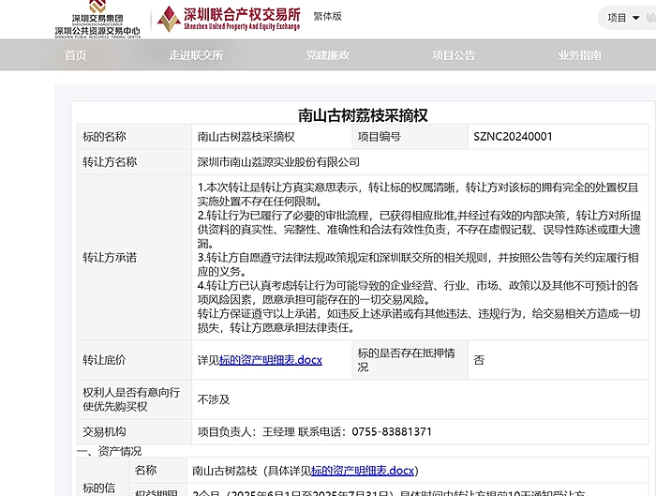Click the Shenzhen Exchange Group logo

[x=97, y=18]
